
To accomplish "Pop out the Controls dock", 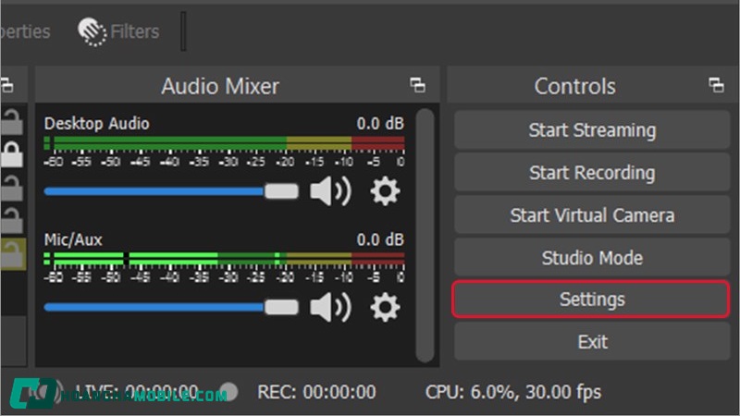I will 716,85.
